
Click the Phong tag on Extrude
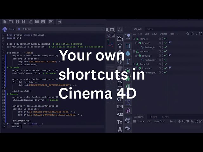pyautogui.click(x=170, y=43)
